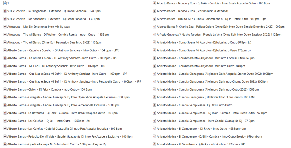Click the audio icon of La Pringamosa 128 Bpm
This screenshot has height=148, width=291.
click(x=5, y=11)
